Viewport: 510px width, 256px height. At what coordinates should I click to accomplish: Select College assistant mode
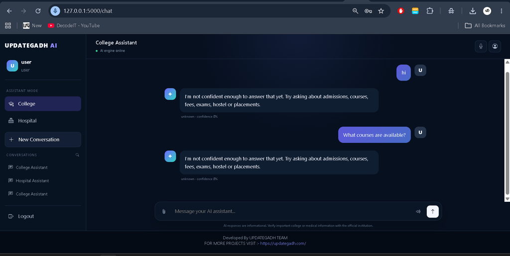click(43, 104)
